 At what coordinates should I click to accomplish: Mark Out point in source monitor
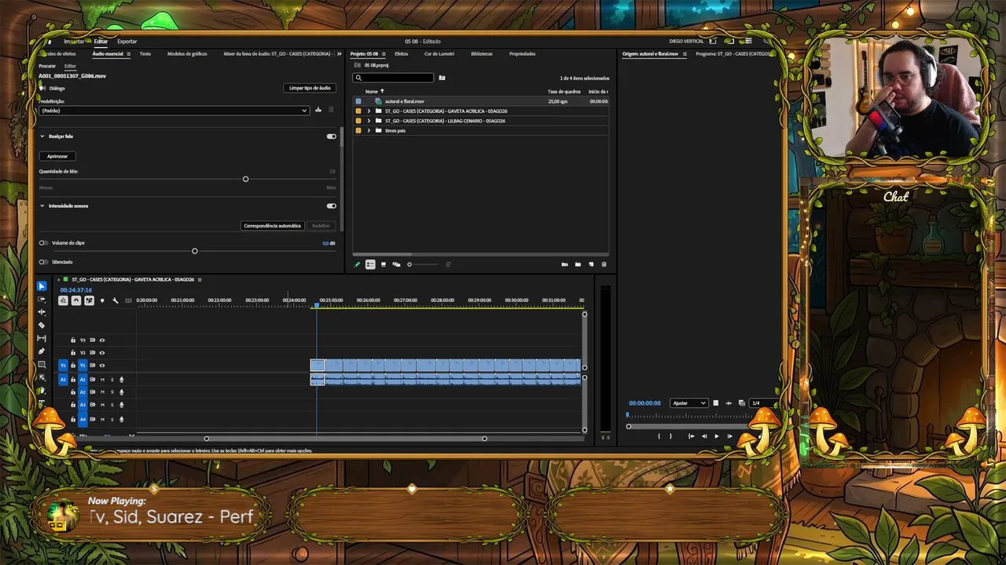click(x=670, y=436)
